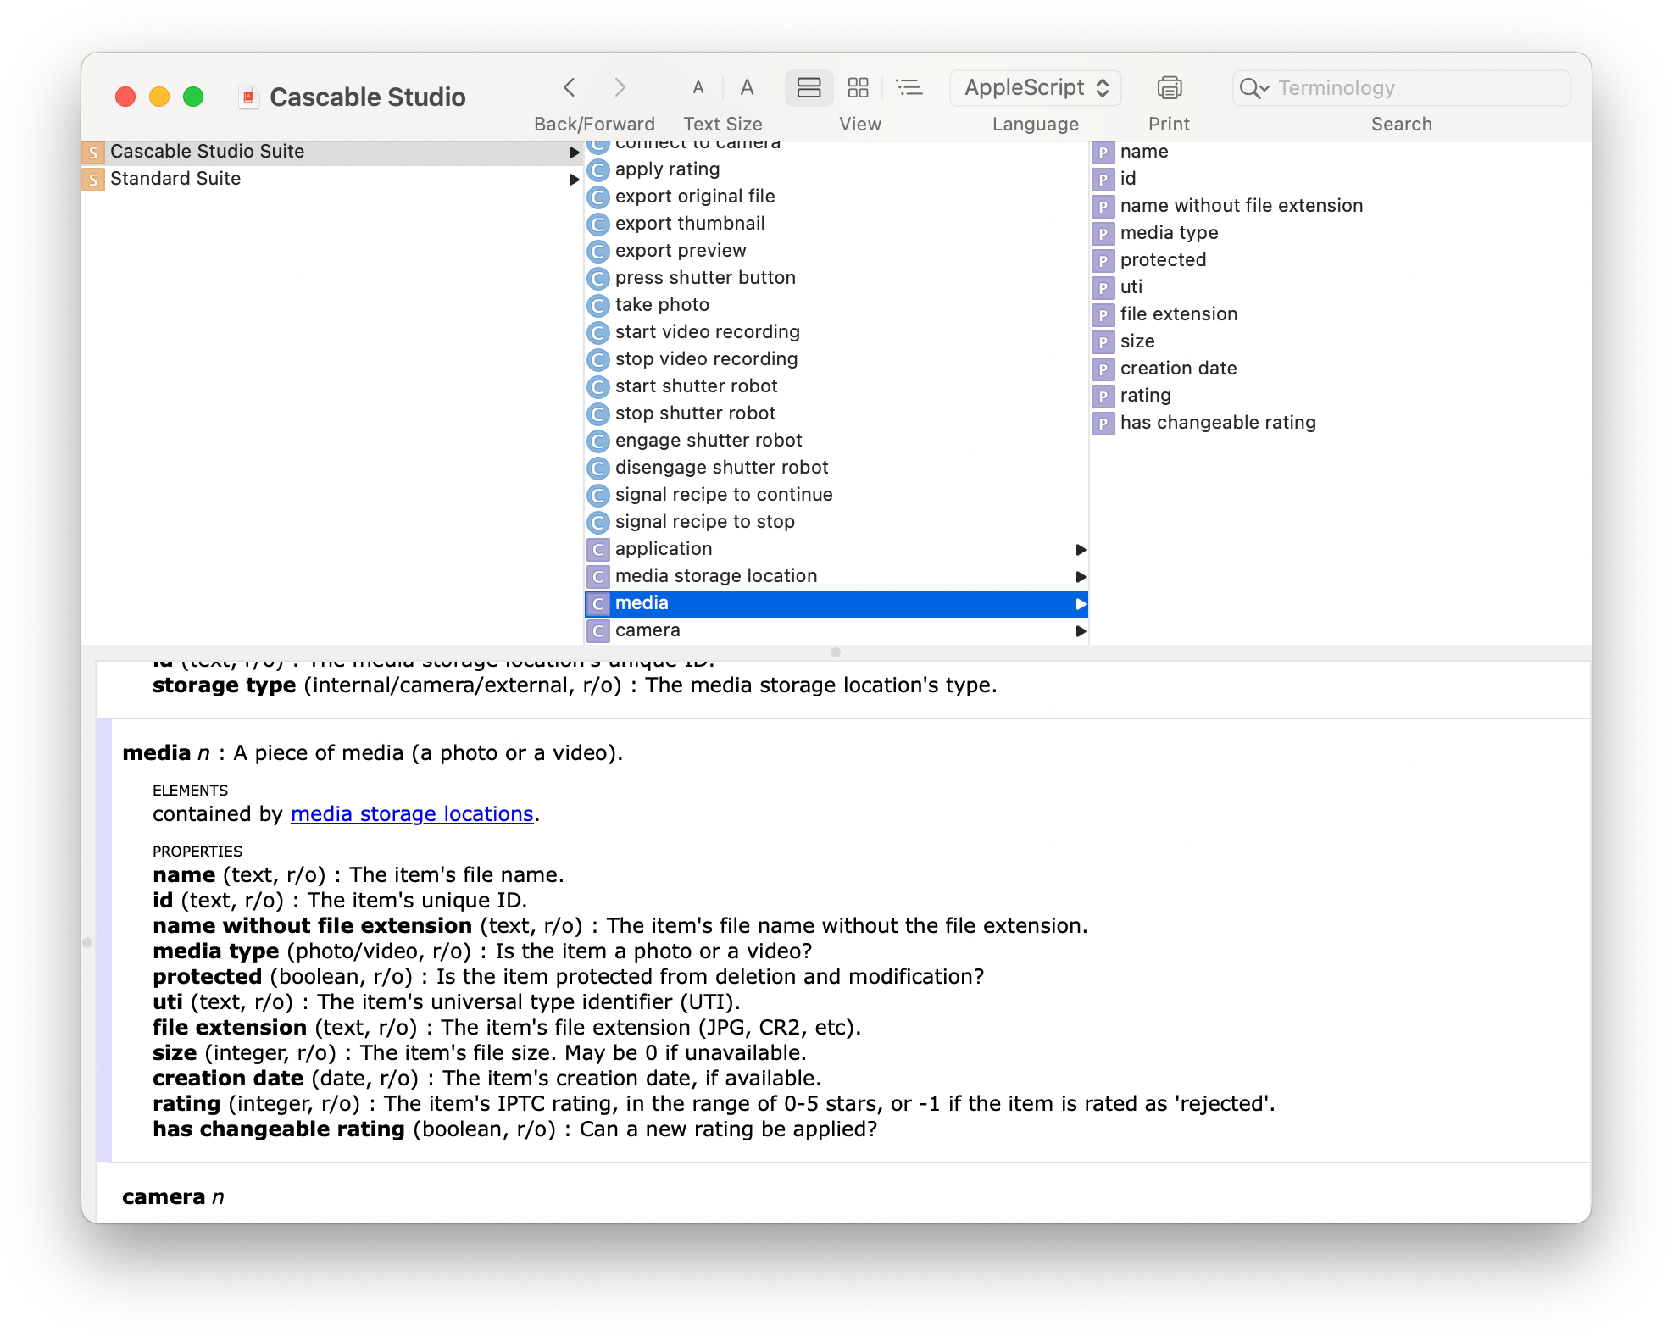Open the media storage locations link
This screenshot has height=1337, width=1673.
tap(412, 814)
